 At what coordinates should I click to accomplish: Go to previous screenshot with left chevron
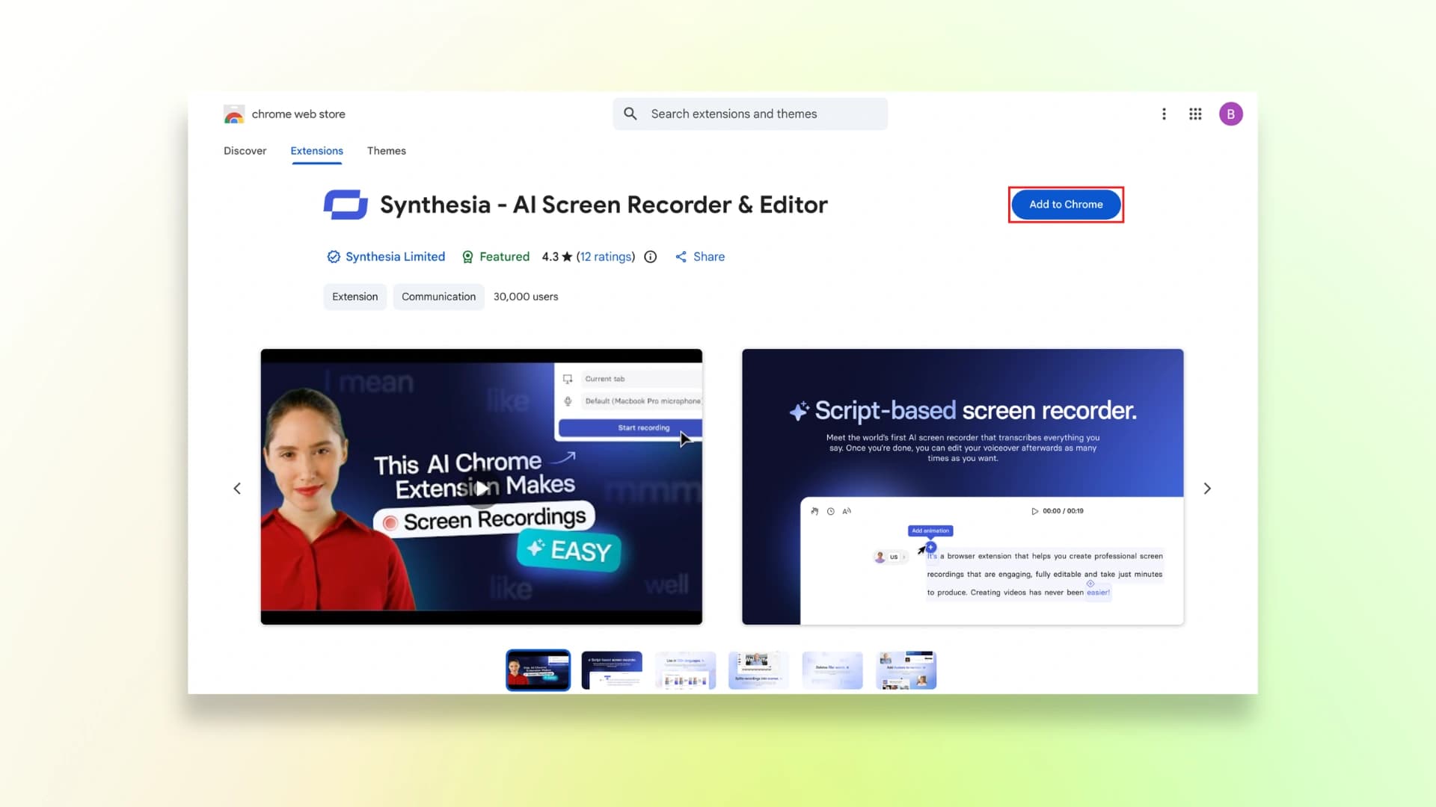point(237,488)
